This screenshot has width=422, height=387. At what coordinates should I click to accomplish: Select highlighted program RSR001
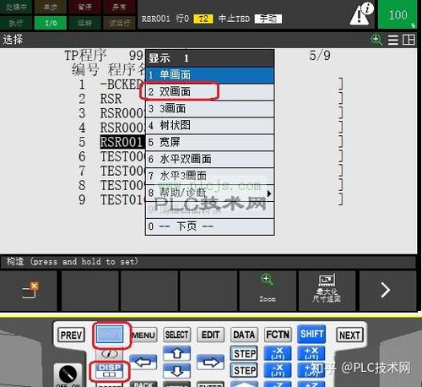[122, 142]
